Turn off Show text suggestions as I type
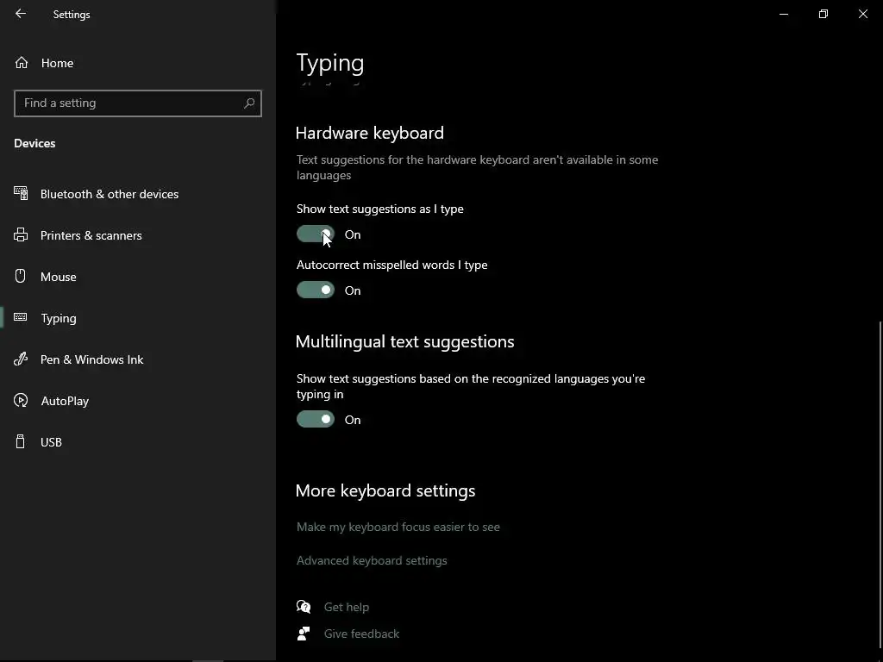This screenshot has height=662, width=883. [x=316, y=234]
